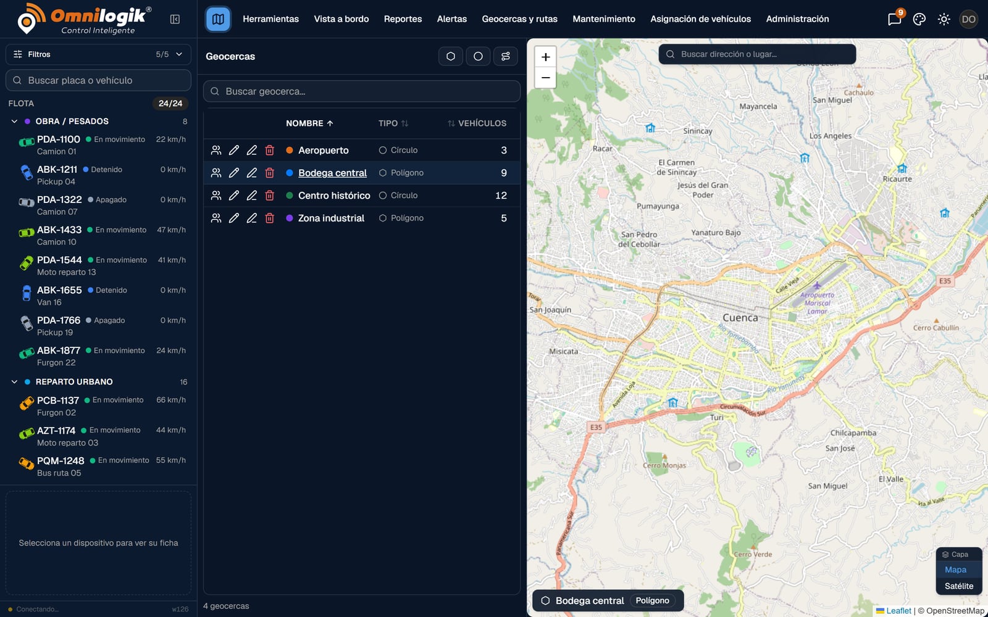Edit Bodega central with the pencil icon
988x617 pixels.
pos(233,173)
